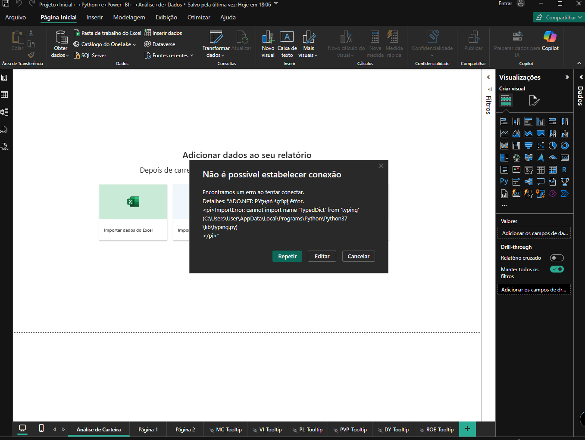Select the Treemap visual
This screenshot has height=440, width=585.
click(504, 158)
